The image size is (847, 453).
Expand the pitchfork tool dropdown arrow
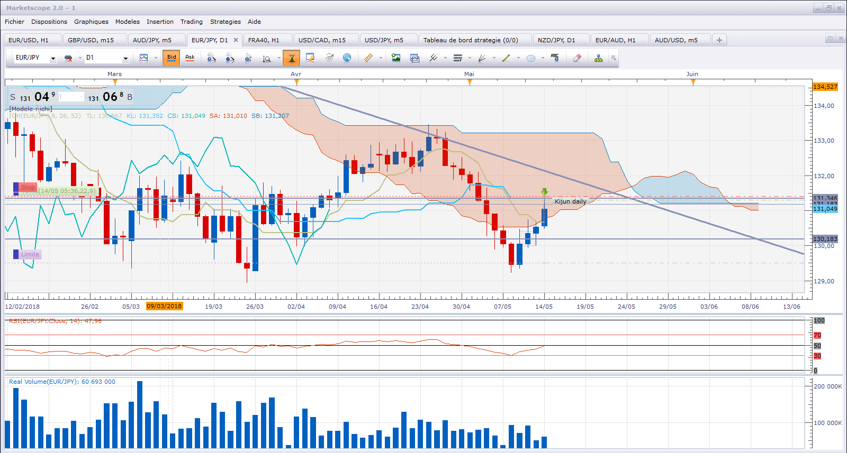(x=445, y=58)
